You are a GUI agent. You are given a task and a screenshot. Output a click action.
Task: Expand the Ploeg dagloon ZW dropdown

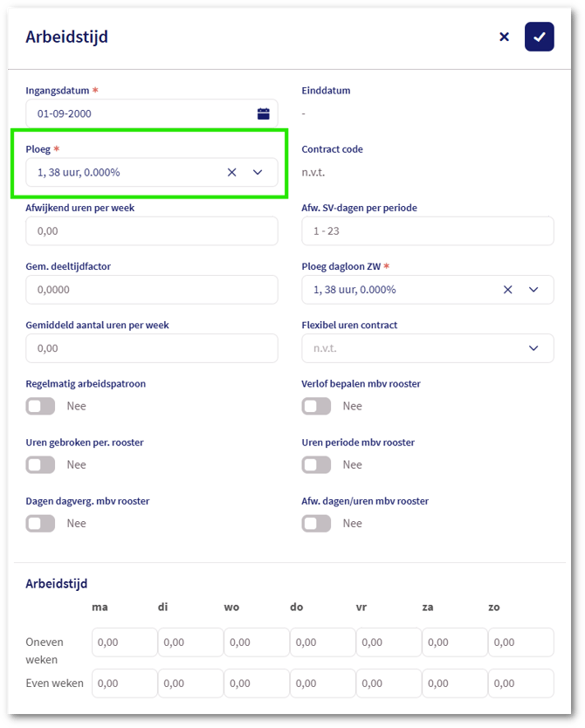tap(533, 289)
